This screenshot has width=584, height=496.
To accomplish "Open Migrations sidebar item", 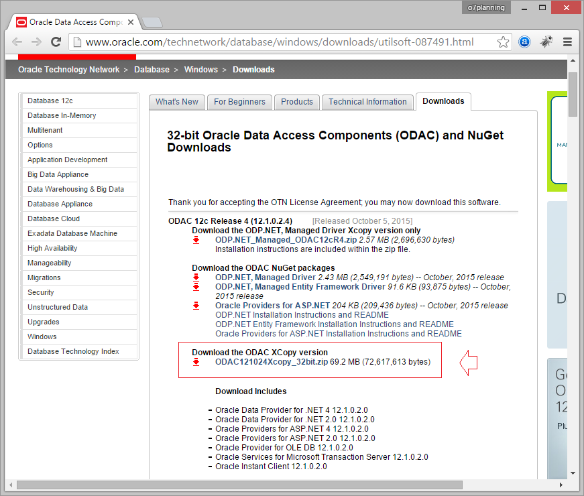I will [79, 277].
